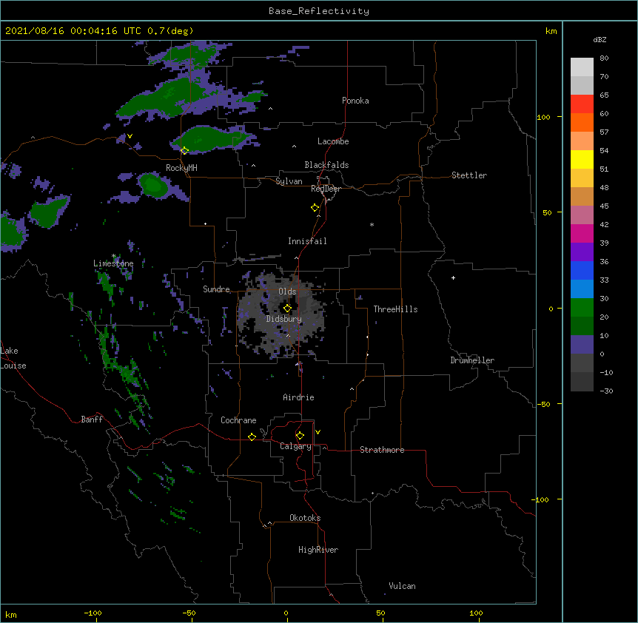
Task: Click the Olds city label
Action: pyautogui.click(x=287, y=292)
